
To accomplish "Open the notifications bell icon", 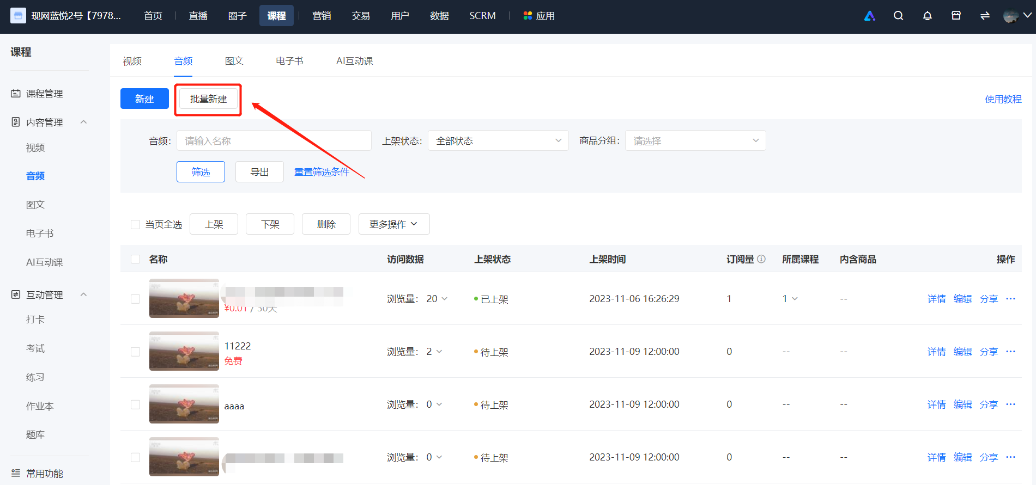I will [927, 16].
